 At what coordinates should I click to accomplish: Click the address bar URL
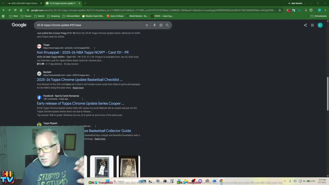click(x=153, y=10)
